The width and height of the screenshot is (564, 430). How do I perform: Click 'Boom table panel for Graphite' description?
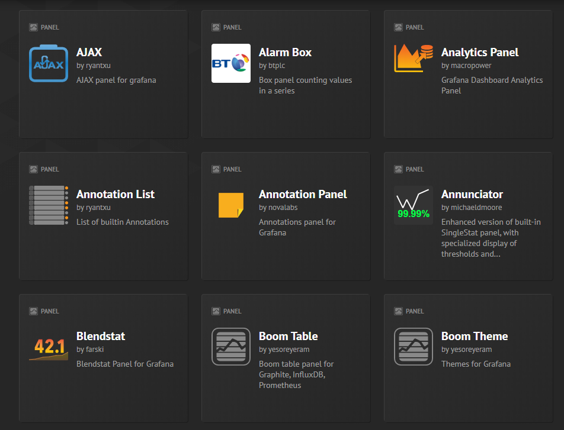coord(296,374)
